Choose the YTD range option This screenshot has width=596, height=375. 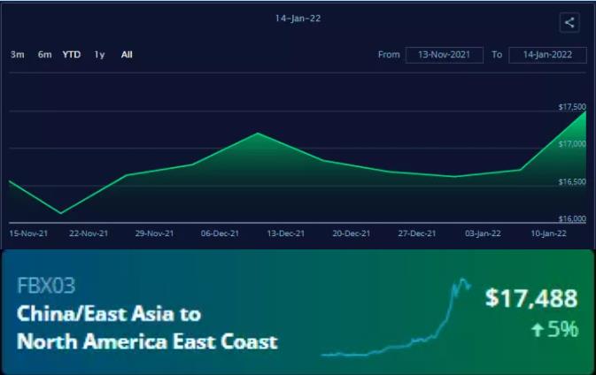click(71, 55)
